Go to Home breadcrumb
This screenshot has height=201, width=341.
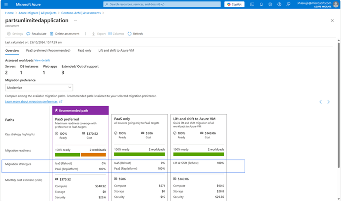coord(9,13)
